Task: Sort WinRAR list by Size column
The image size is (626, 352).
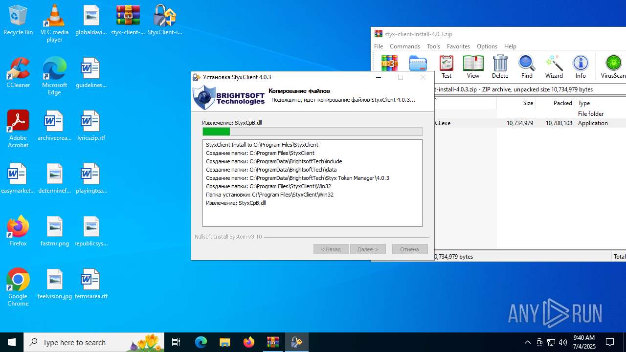Action: [516, 103]
